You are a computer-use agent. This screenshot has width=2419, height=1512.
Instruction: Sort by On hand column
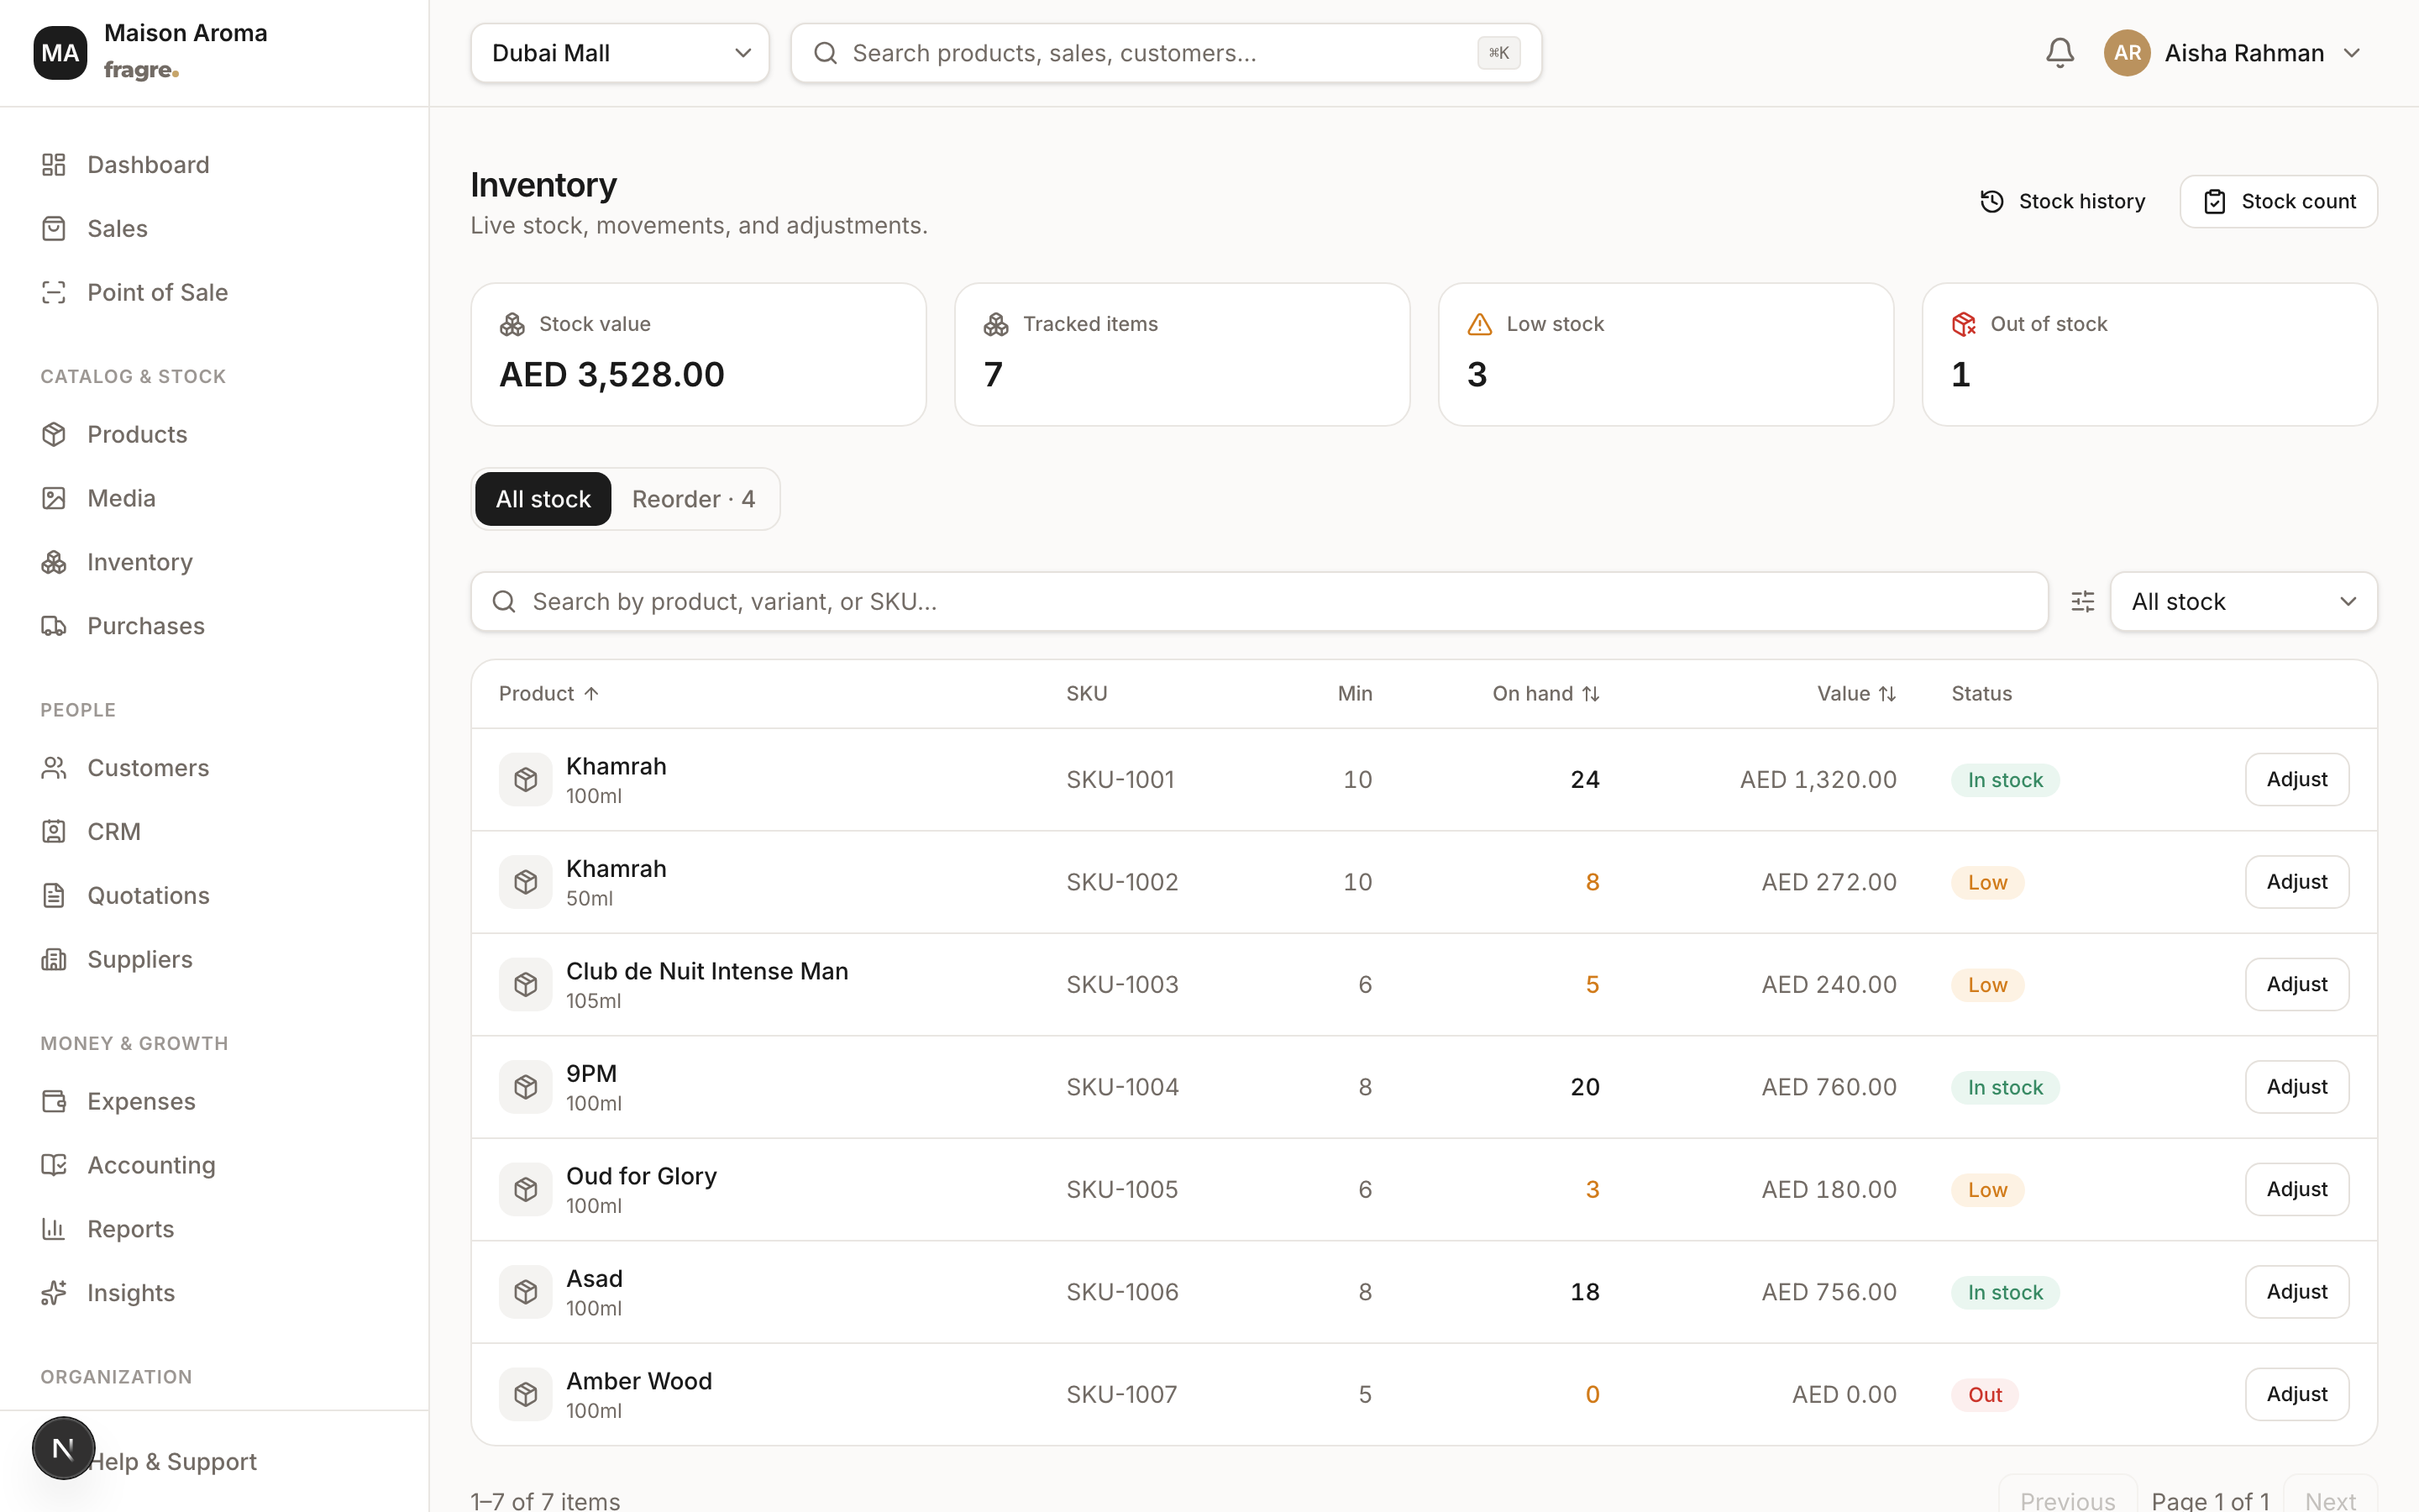pyautogui.click(x=1545, y=694)
